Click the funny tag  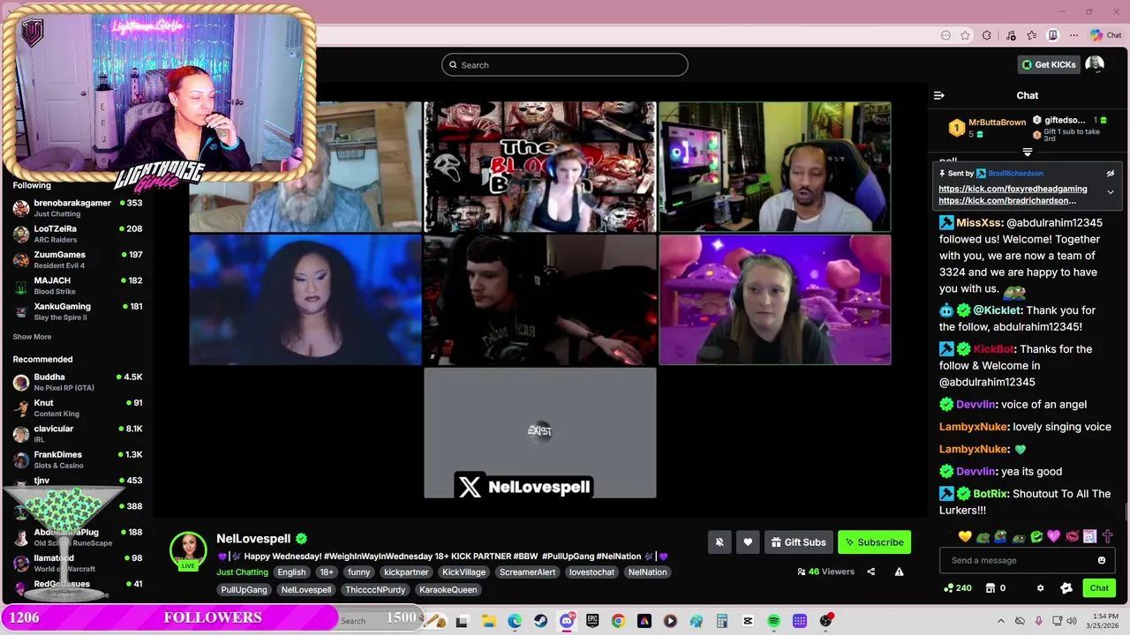(358, 572)
